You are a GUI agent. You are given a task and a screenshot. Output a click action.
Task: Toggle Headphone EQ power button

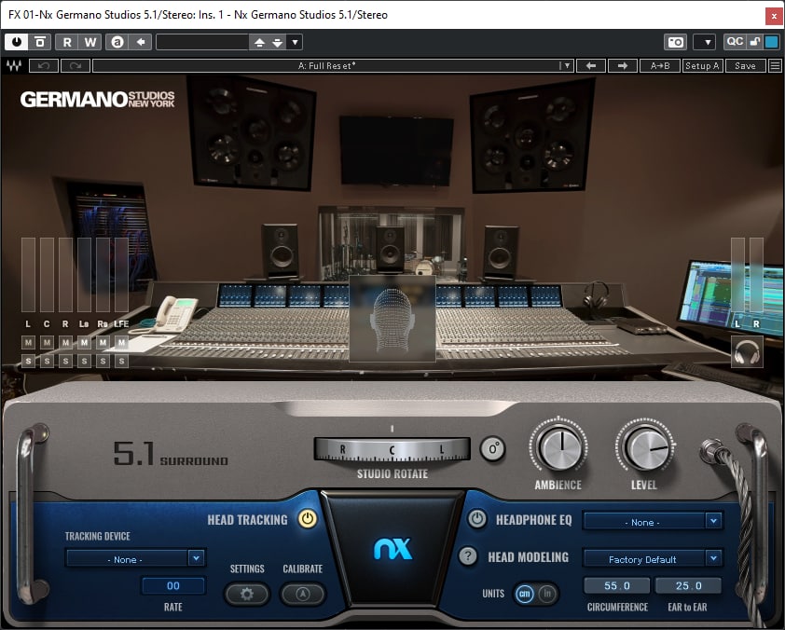tap(477, 518)
